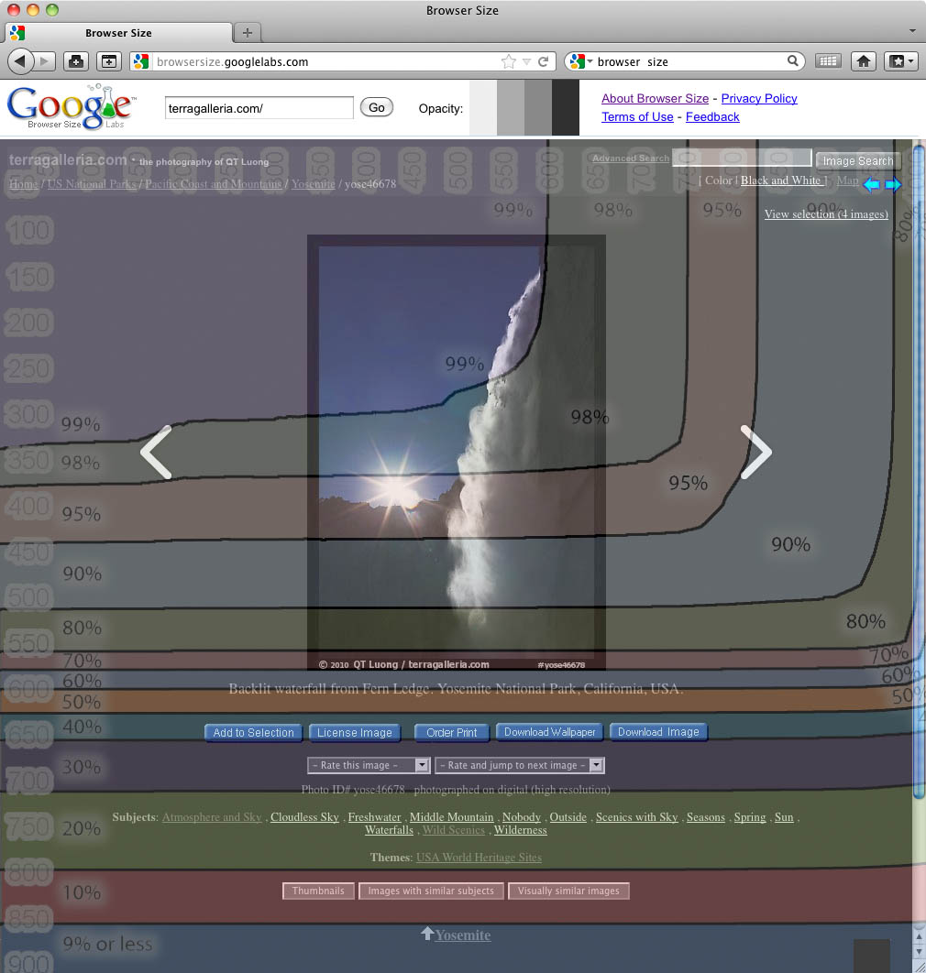Switch to Black and White view
926x973 pixels.
click(x=780, y=180)
